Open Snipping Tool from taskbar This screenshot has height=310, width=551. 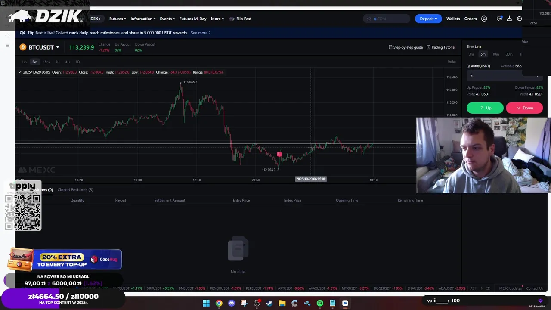[244, 303]
